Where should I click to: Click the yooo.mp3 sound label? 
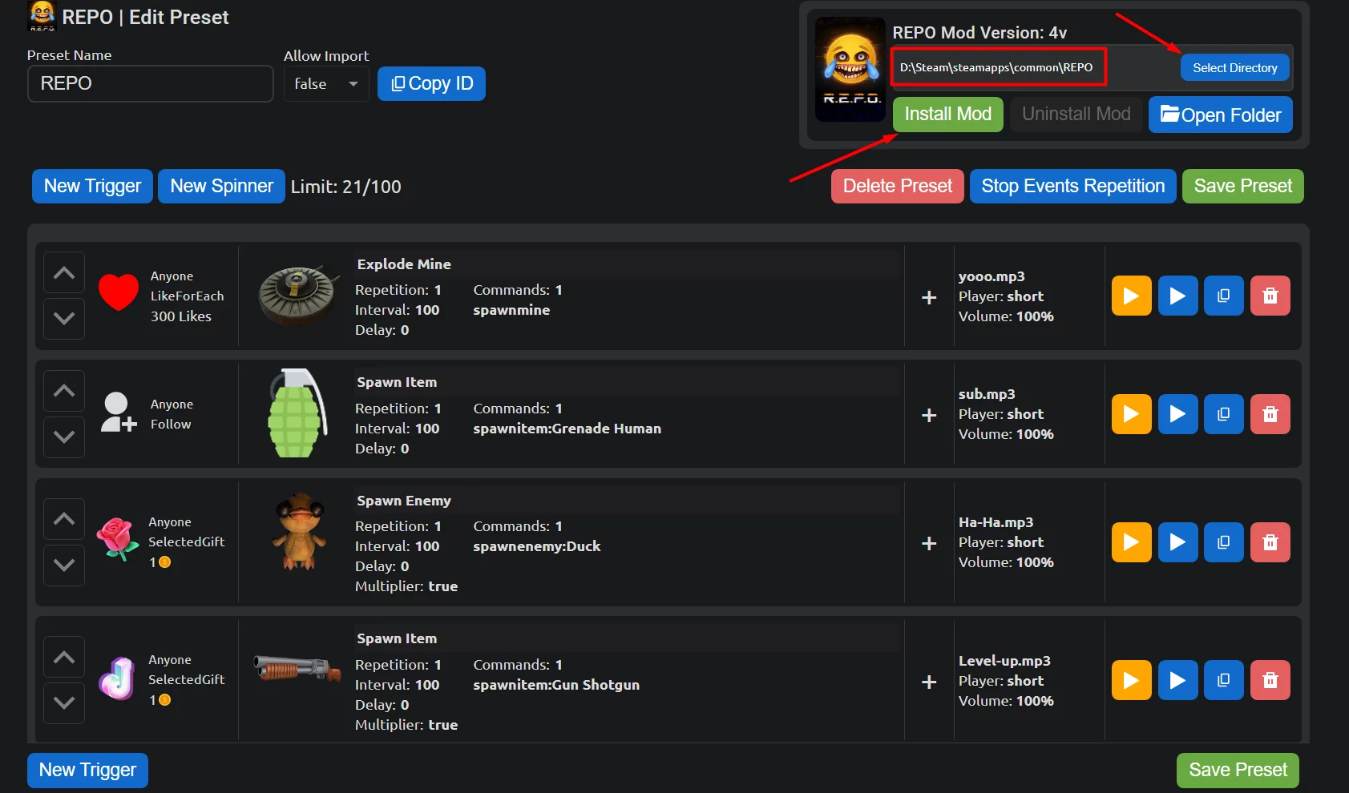[992, 276]
